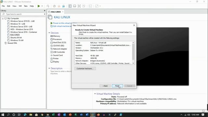Click the stretch guest display icon
The width and height of the screenshot is (208, 117).
click(97, 6)
